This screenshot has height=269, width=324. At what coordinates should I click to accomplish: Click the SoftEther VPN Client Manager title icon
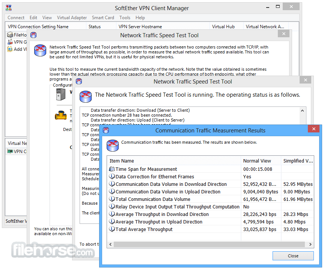(x=9, y=8)
